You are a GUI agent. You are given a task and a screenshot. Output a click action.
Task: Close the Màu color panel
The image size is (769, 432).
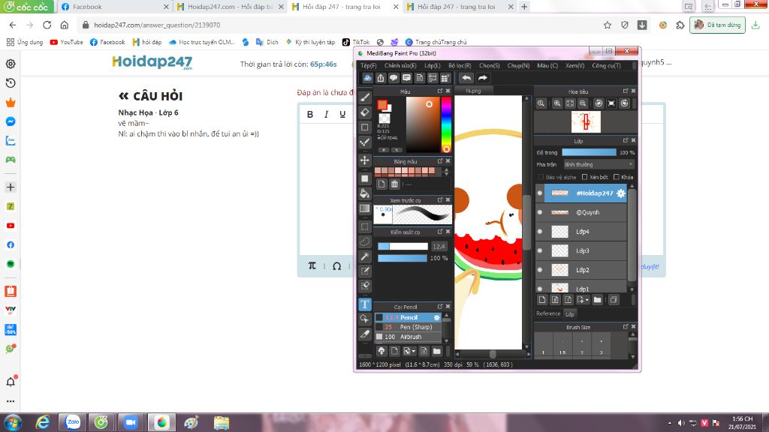[448, 91]
